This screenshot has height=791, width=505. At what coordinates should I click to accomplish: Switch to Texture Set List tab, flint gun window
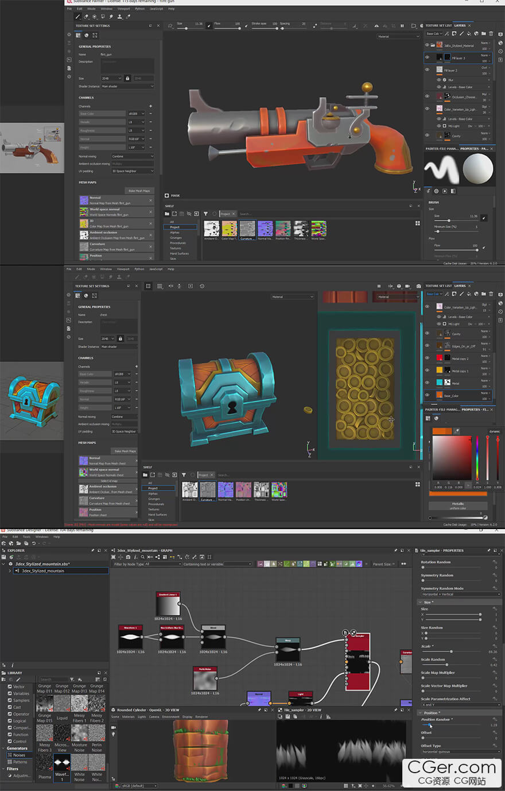(x=438, y=25)
